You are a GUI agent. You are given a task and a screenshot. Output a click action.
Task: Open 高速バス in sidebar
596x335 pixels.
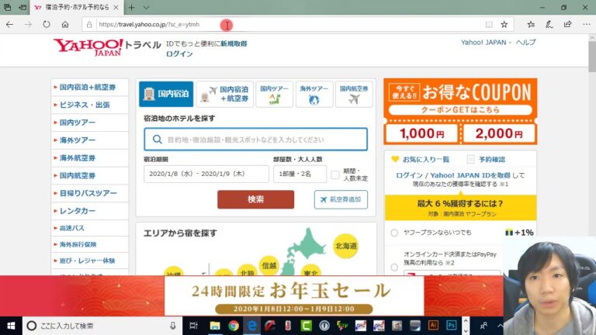click(x=90, y=228)
